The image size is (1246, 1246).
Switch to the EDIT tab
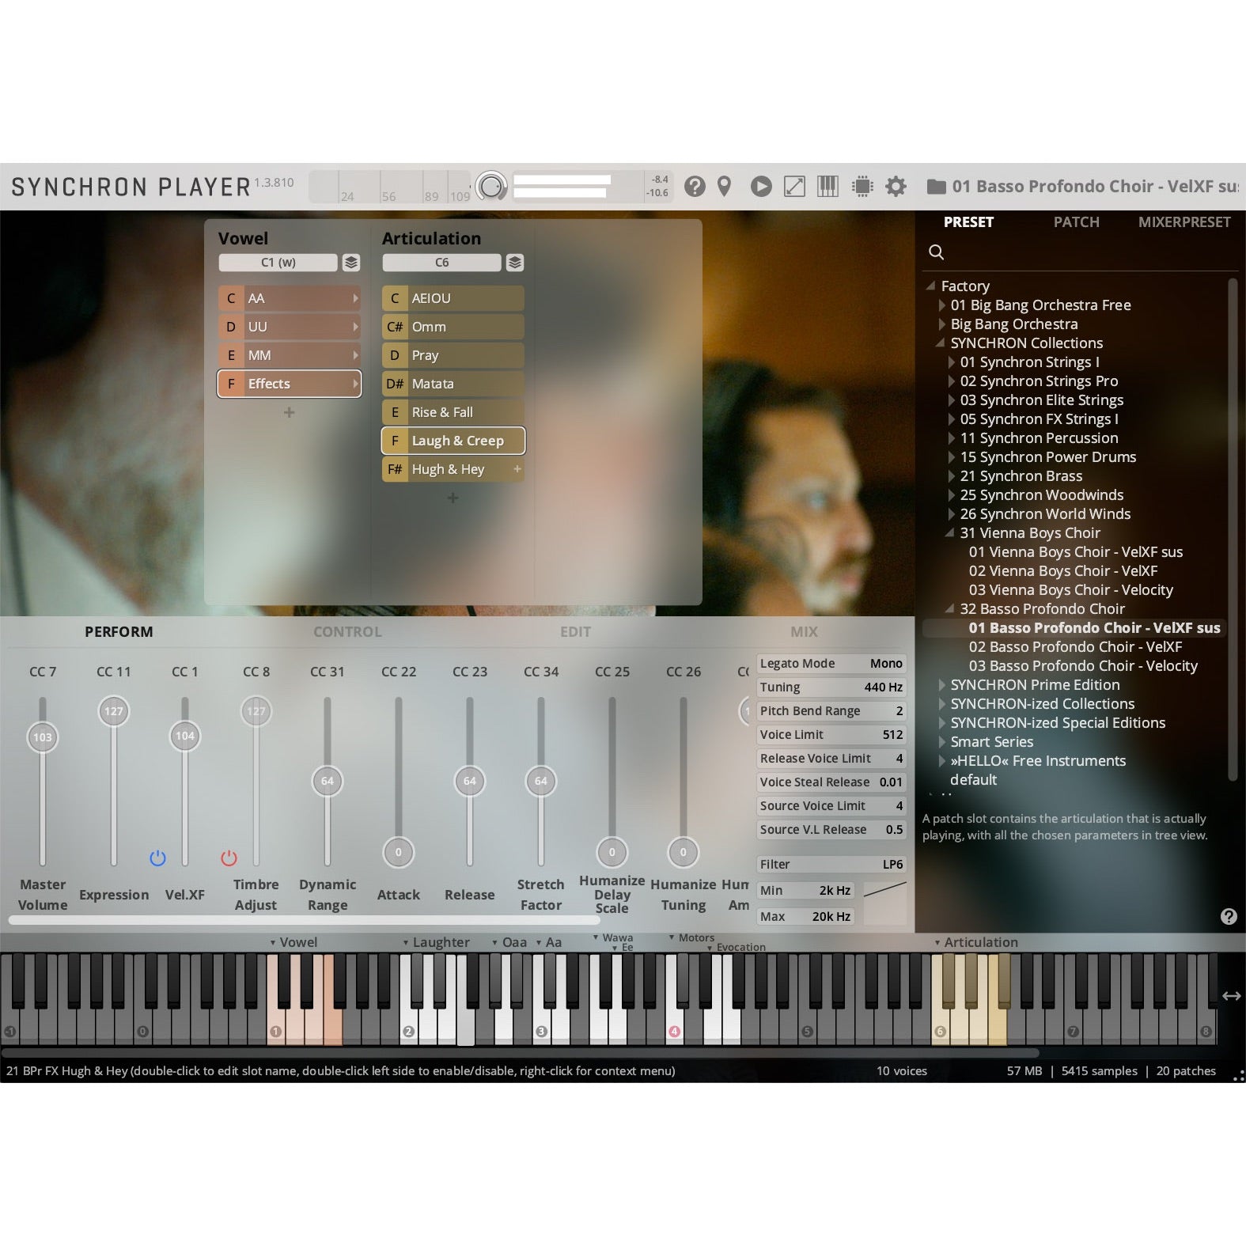point(575,631)
